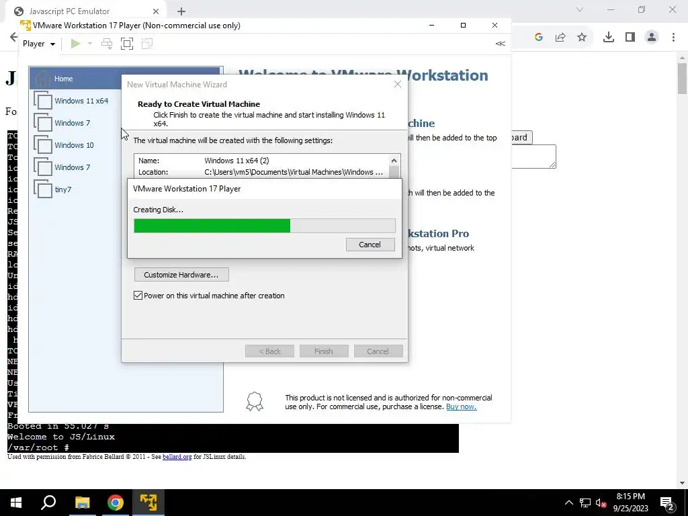688x516 pixels.
Task: Click the wizard Back button
Action: 269,351
